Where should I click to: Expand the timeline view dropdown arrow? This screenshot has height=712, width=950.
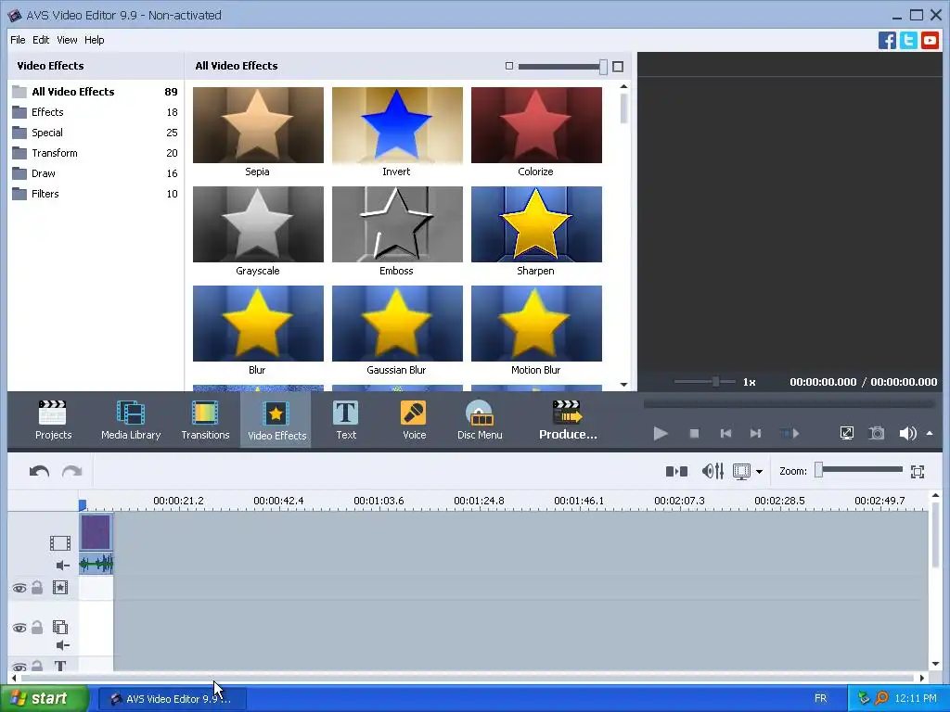pyautogui.click(x=759, y=472)
